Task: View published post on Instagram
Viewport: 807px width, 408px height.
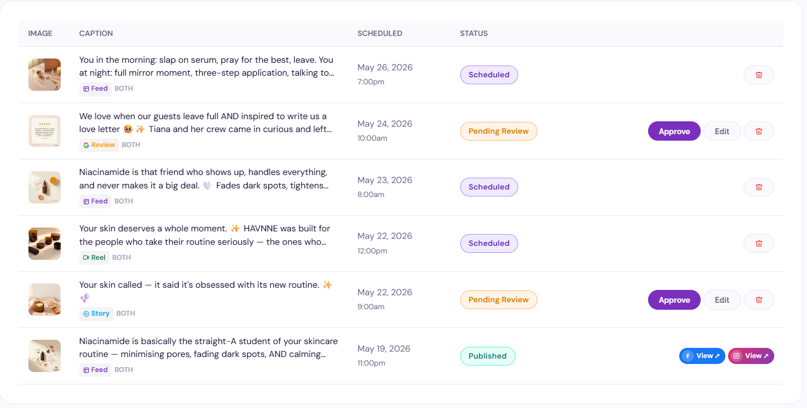Action: 751,356
